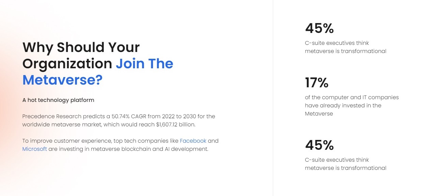
Task: Click the 'Why Should Your' heading line
Action: pyautogui.click(x=81, y=47)
